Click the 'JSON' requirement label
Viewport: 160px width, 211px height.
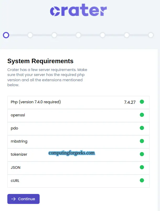(15, 167)
